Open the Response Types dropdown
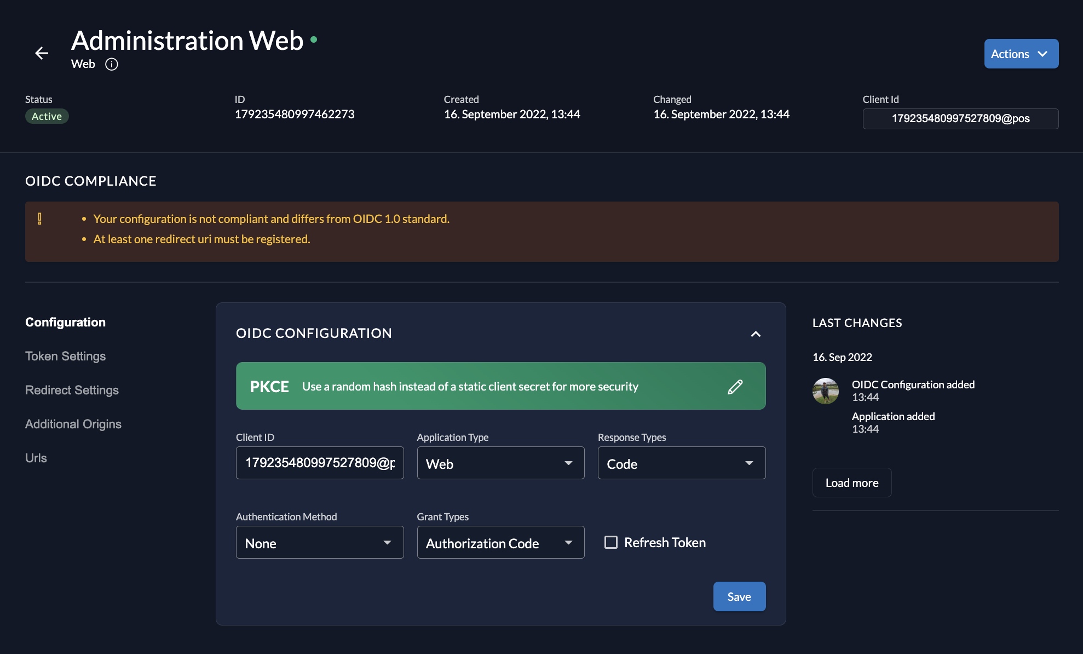The width and height of the screenshot is (1083, 654). click(681, 463)
